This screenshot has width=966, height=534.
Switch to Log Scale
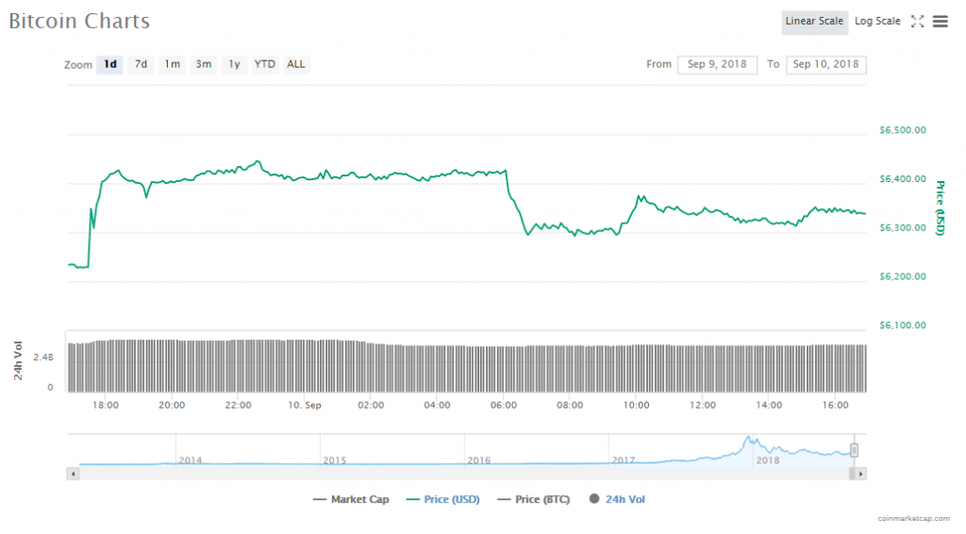[x=877, y=22]
